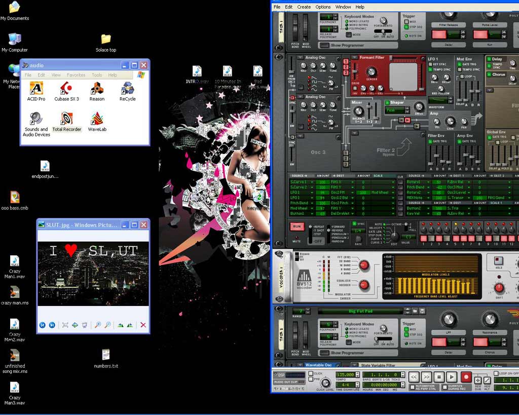Enable Quantize During Rec checkbox

coord(445,387)
